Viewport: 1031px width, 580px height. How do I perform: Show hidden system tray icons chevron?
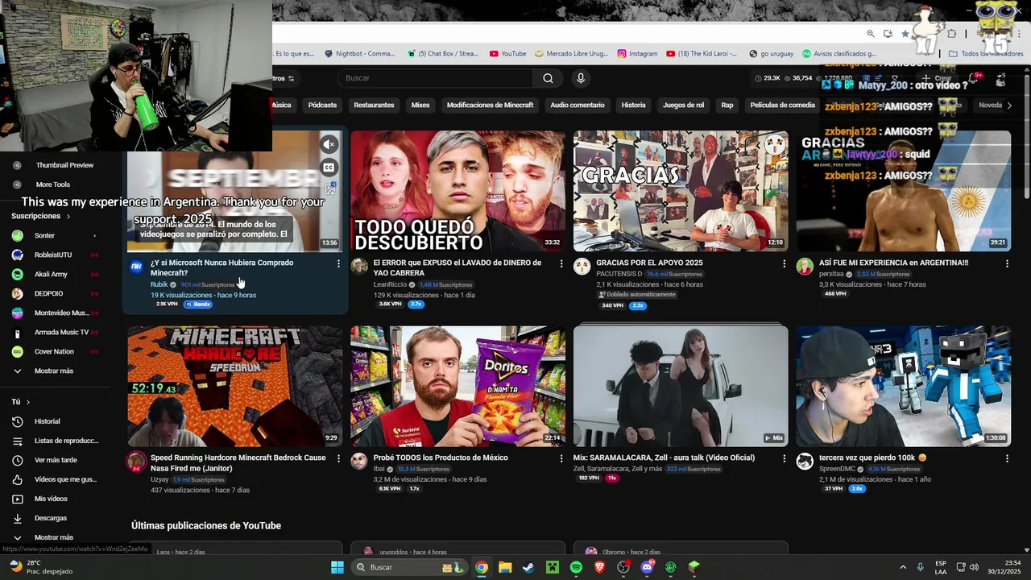tap(902, 567)
